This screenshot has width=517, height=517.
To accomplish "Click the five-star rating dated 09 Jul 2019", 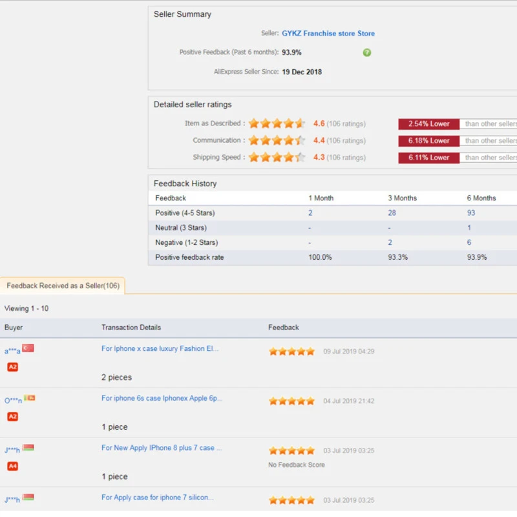I will (x=291, y=352).
